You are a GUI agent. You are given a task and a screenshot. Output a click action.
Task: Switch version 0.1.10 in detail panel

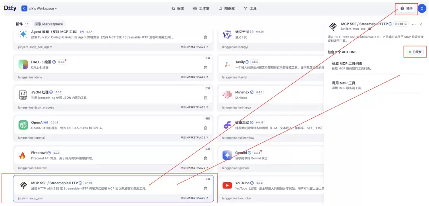(401, 24)
